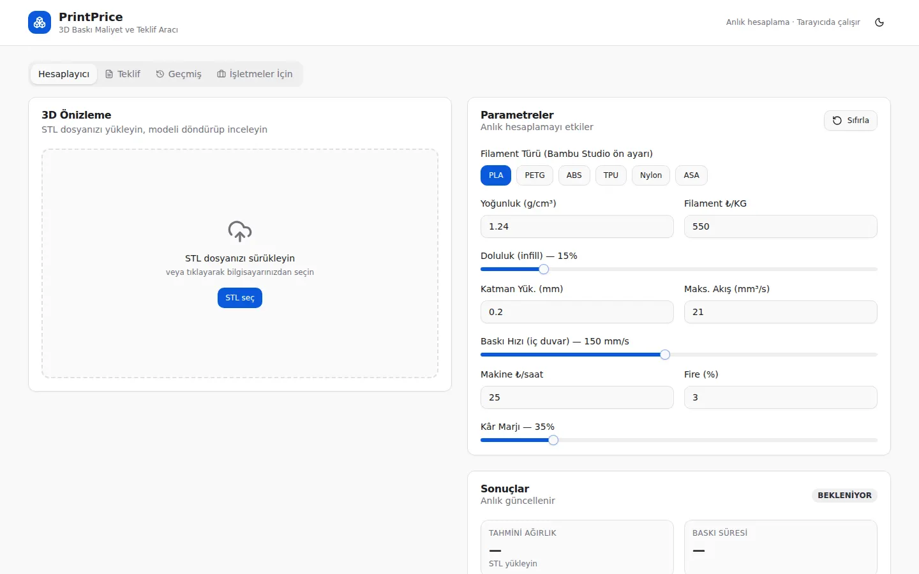The image size is (919, 574).
Task: Click the Teklif tab document icon
Action: click(109, 74)
